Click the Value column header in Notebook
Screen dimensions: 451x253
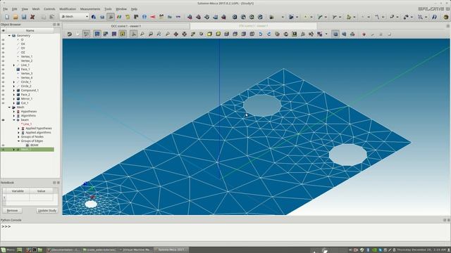(41, 191)
